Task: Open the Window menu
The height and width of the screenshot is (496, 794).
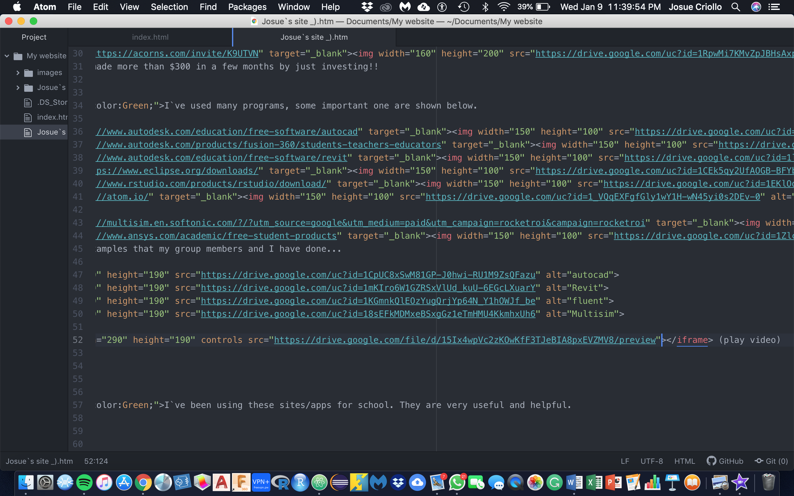Action: (294, 7)
